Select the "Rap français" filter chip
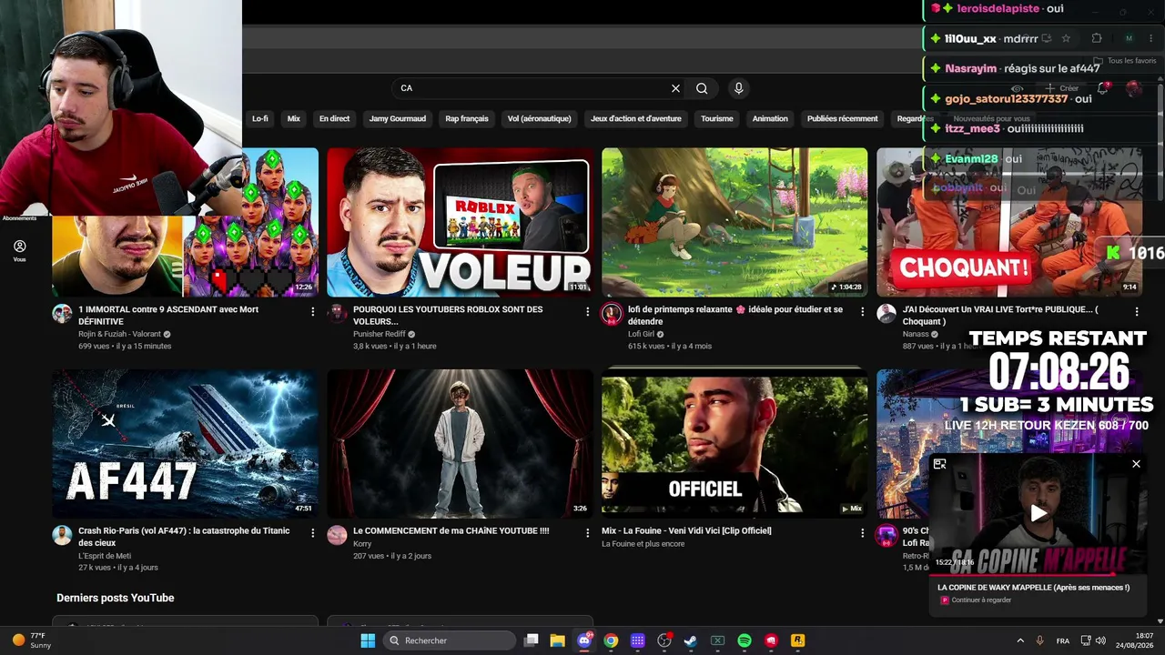This screenshot has height=655, width=1165. point(467,118)
